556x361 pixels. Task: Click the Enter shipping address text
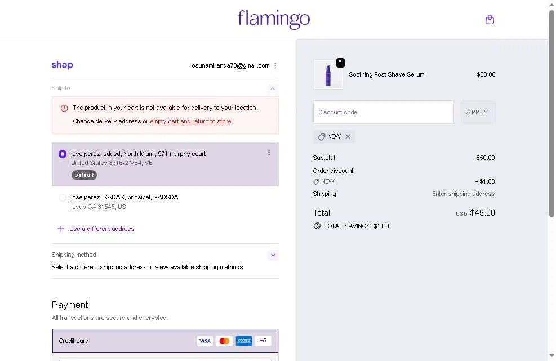pos(463,194)
